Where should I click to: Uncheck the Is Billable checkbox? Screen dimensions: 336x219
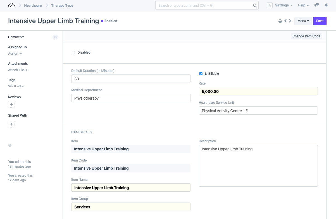pyautogui.click(x=201, y=74)
